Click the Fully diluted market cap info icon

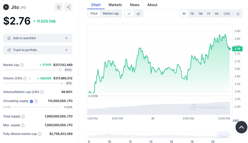tap(39, 134)
